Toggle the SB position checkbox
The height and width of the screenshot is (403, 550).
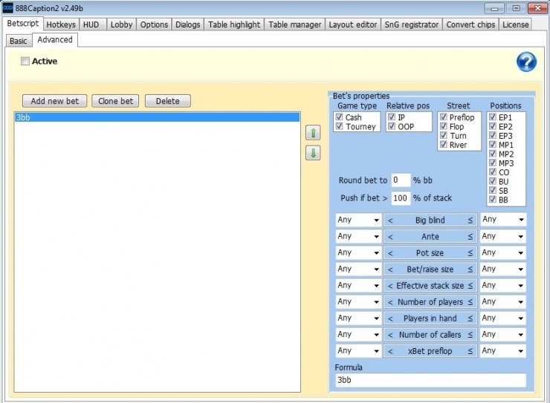(x=493, y=190)
